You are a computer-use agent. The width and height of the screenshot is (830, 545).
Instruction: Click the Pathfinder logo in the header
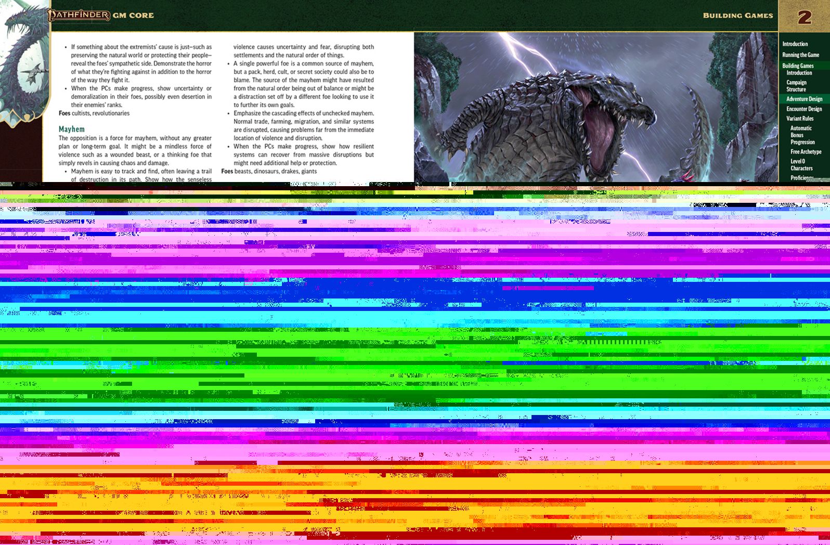pyautogui.click(x=79, y=15)
